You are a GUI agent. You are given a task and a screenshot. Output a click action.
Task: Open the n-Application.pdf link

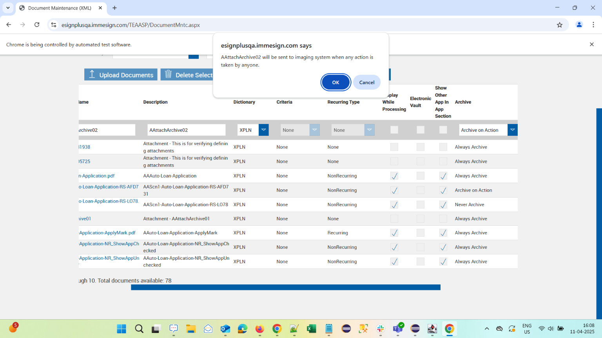[97, 176]
